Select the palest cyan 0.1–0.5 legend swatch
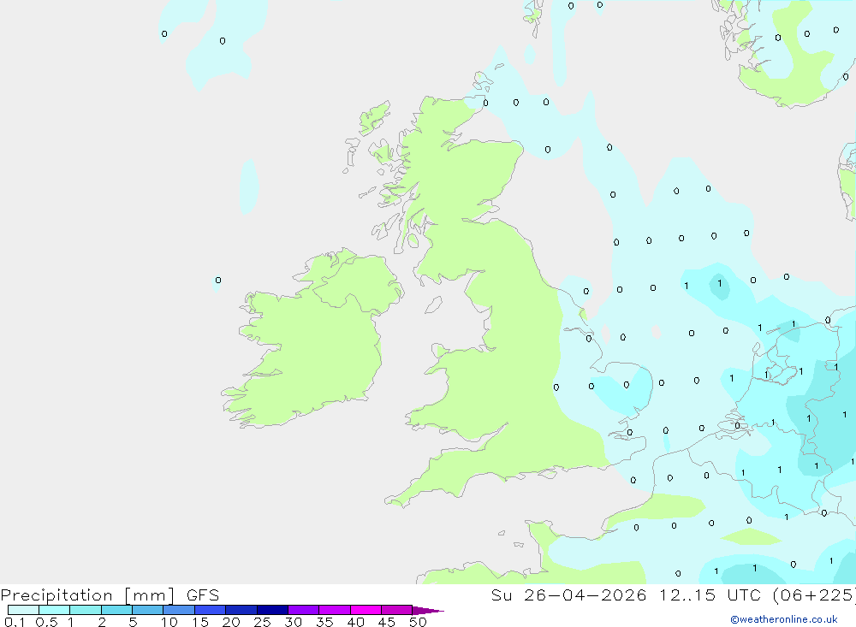Image resolution: width=856 pixels, height=627 pixels. (x=23, y=610)
